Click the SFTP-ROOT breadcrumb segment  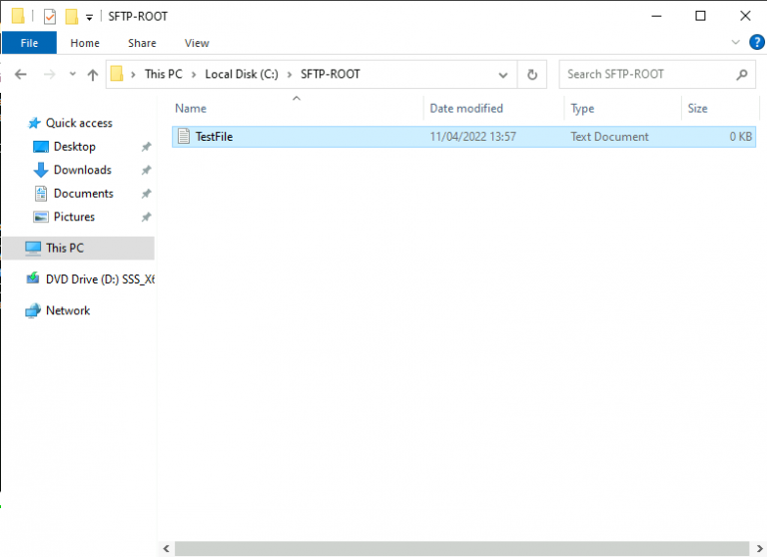pos(331,74)
